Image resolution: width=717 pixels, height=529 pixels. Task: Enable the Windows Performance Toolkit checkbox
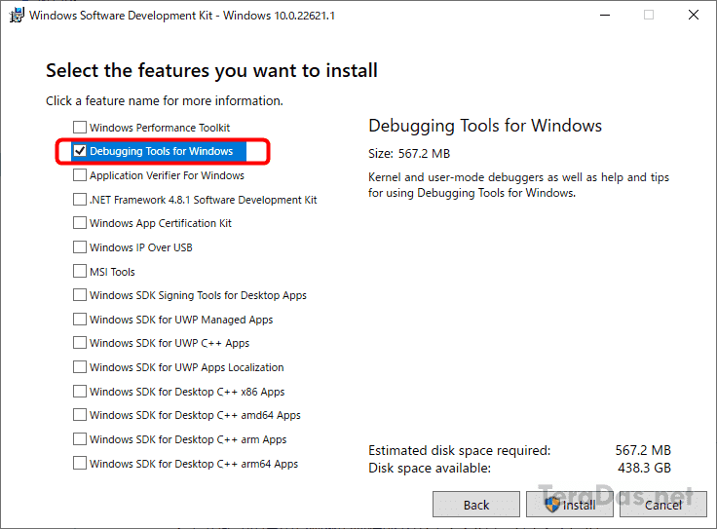[80, 127]
